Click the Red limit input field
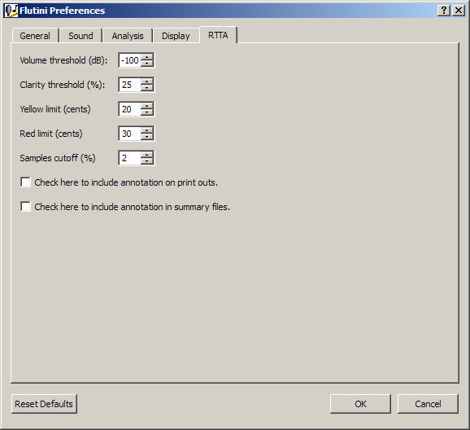Viewport: 470px width, 430px height. point(130,134)
